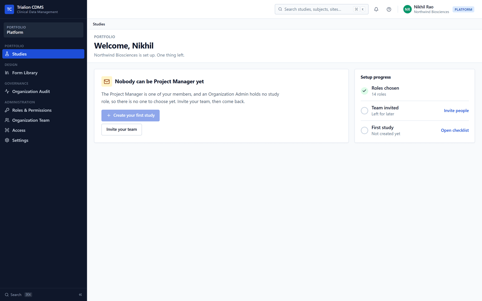
Task: Click the Open checklist link
Action: (455, 130)
